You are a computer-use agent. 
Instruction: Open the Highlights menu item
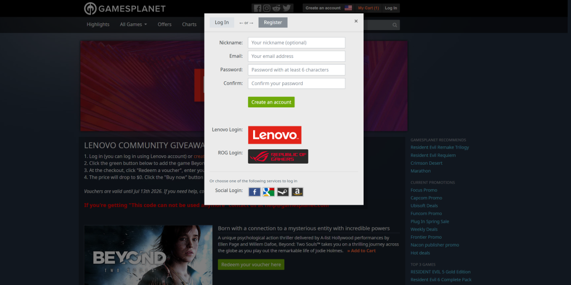tap(98, 24)
